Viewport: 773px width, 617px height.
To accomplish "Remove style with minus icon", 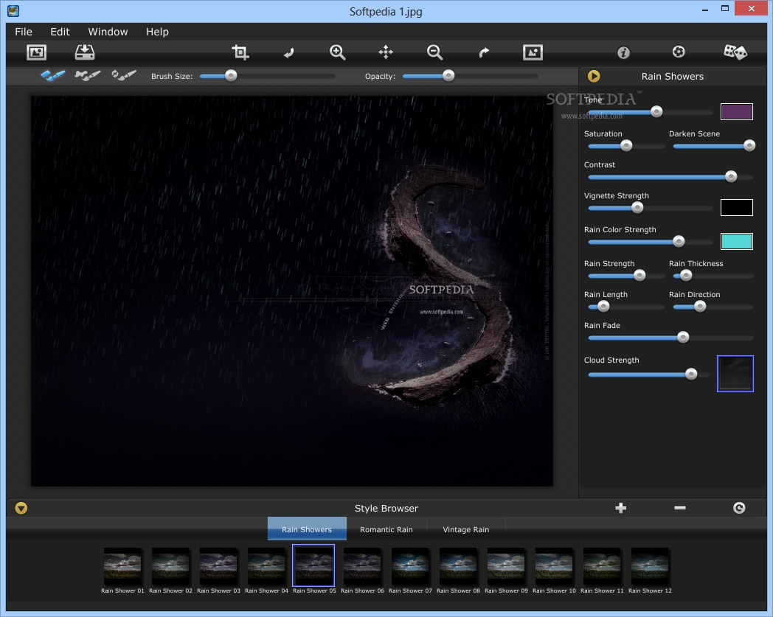I will (680, 508).
